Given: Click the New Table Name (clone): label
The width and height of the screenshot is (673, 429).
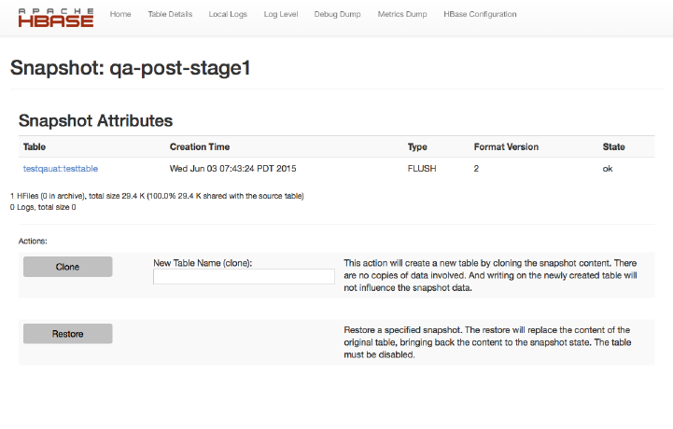Looking at the screenshot, I should tap(203, 263).
